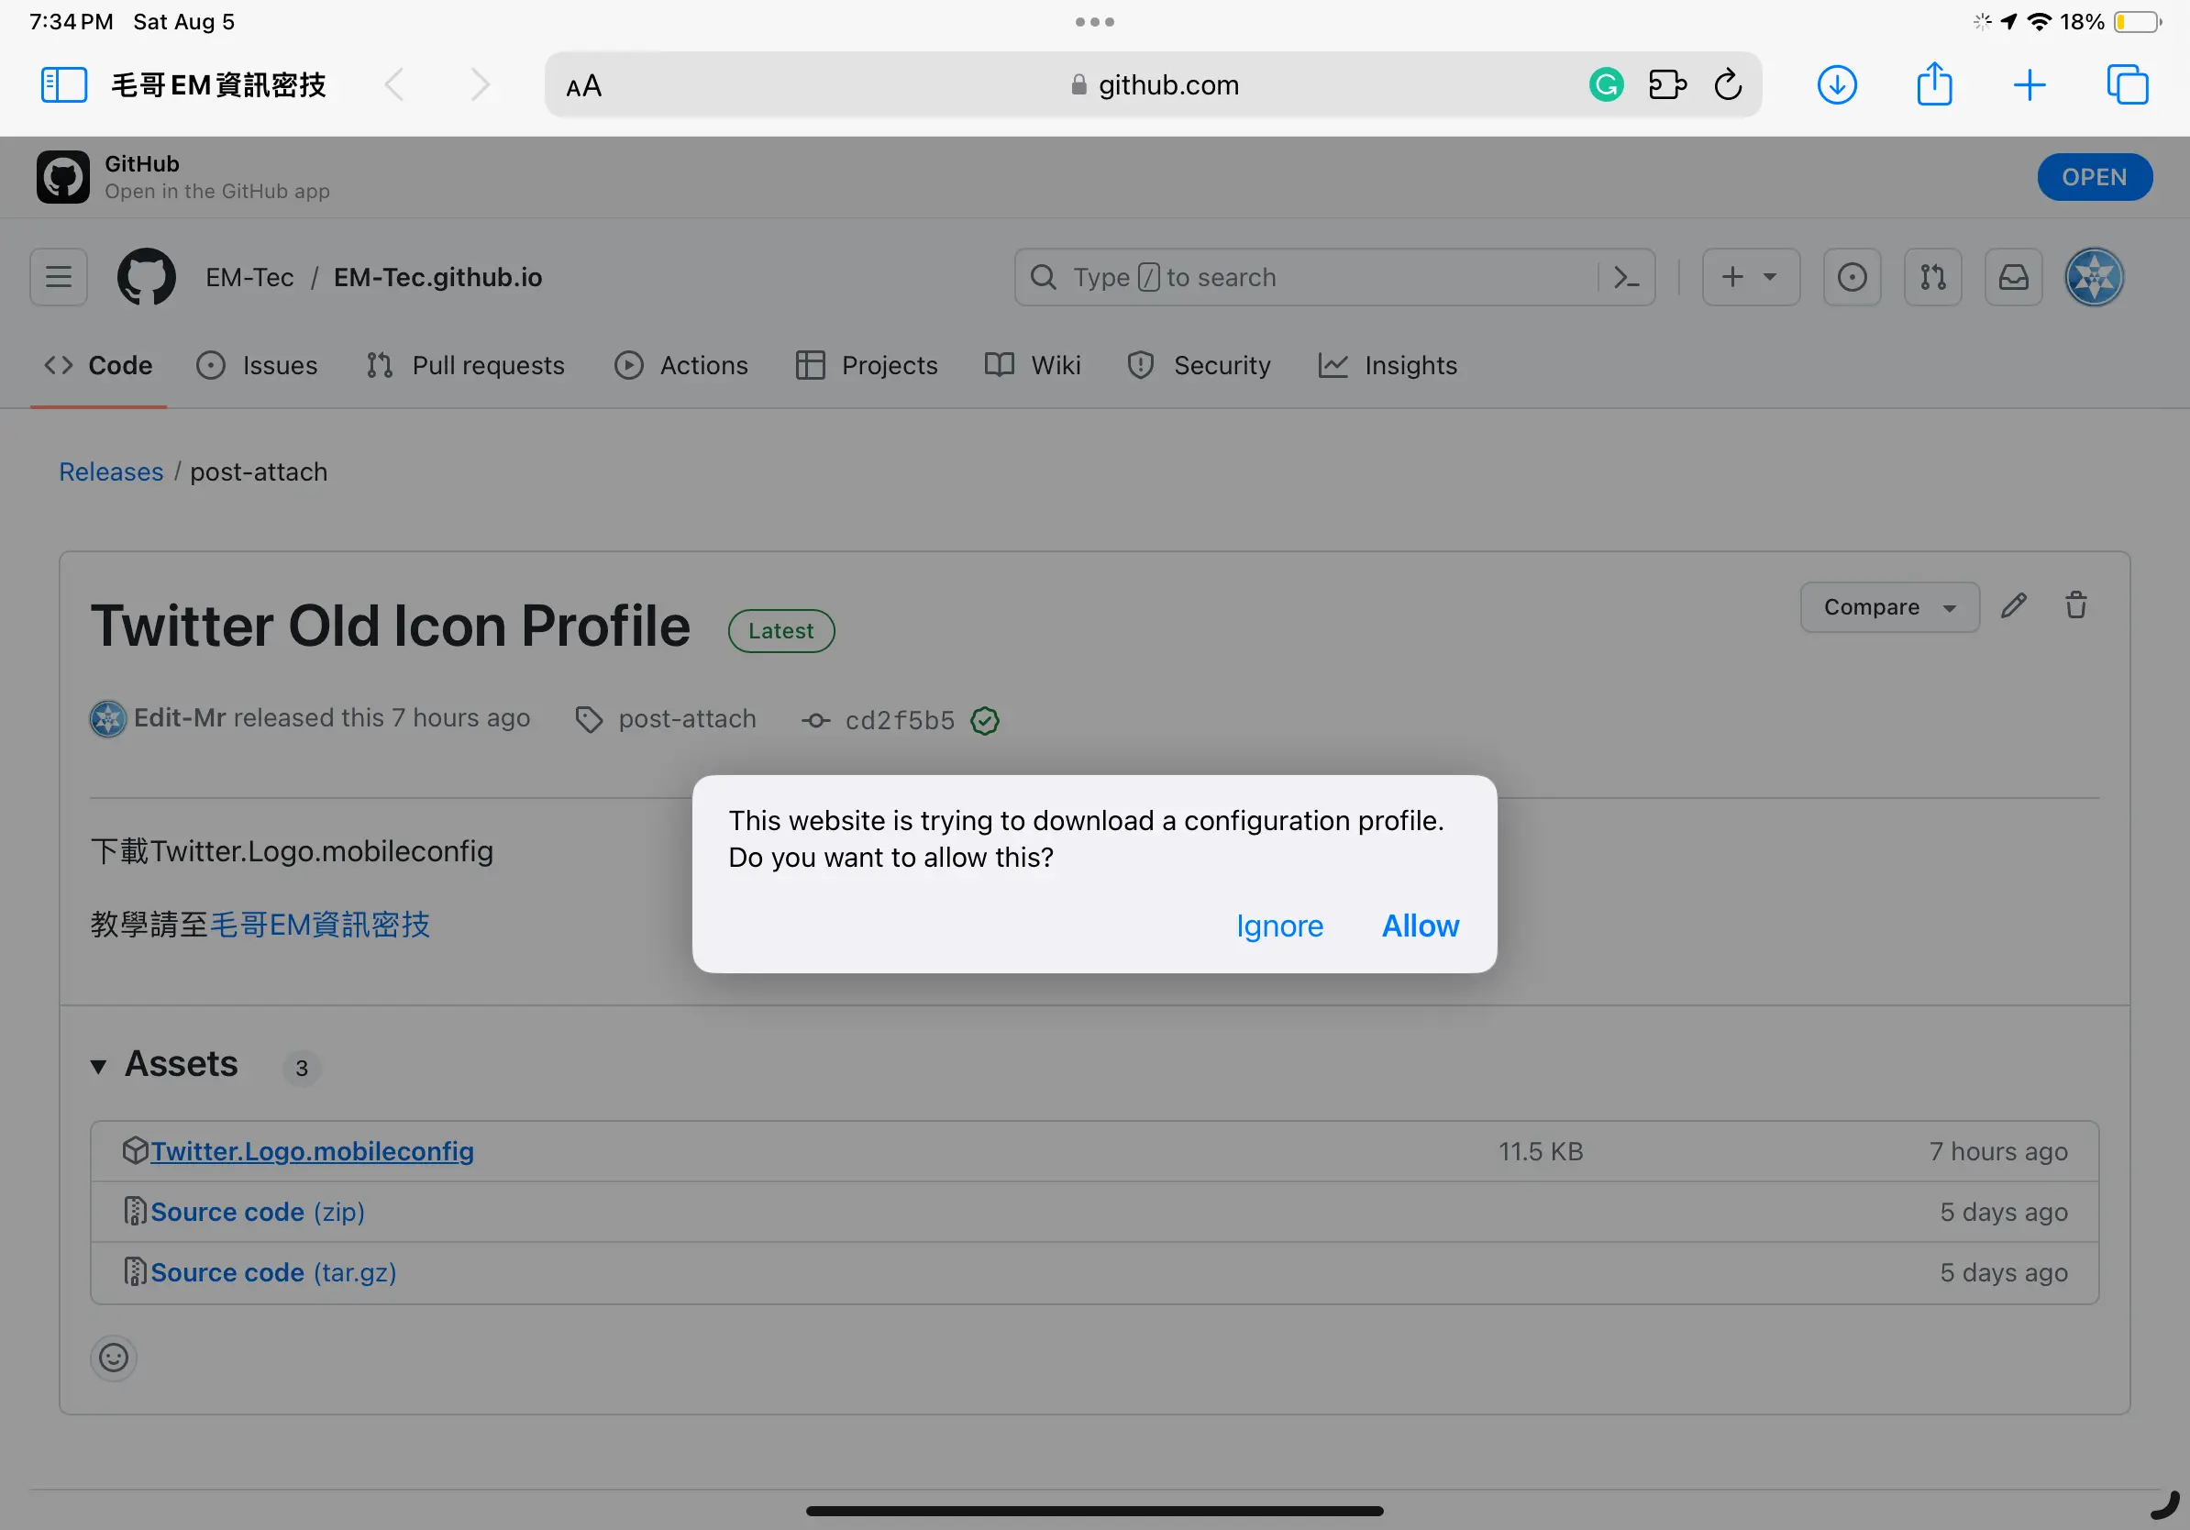Image resolution: width=2190 pixels, height=1530 pixels.
Task: Go back to previous page
Action: click(x=394, y=85)
